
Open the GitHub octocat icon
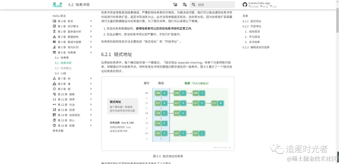pos(245,5)
